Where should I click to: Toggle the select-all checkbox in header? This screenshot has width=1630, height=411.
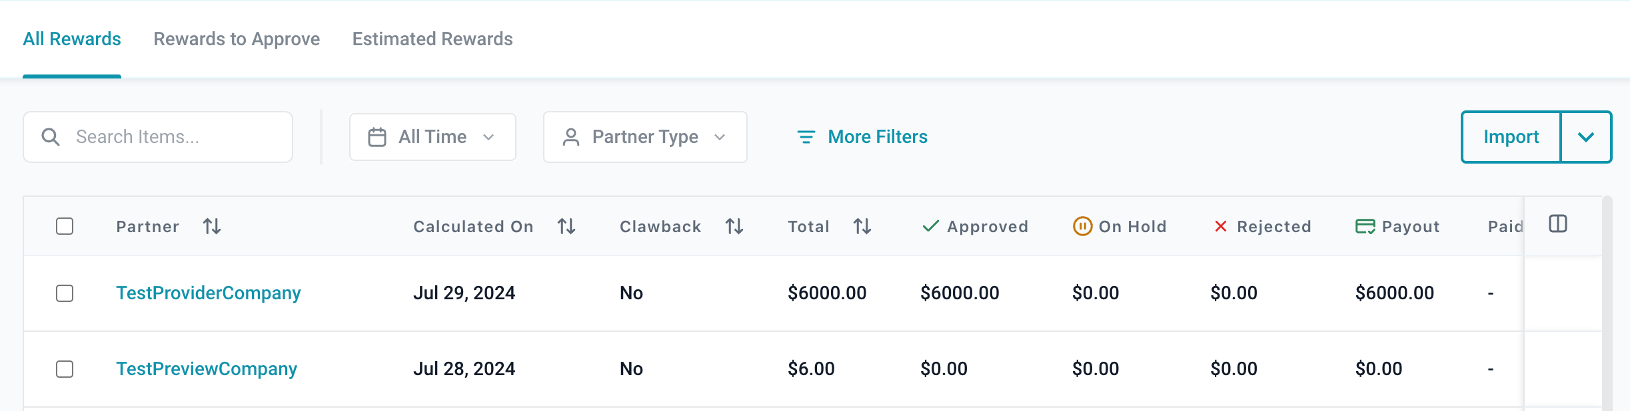coord(65,227)
